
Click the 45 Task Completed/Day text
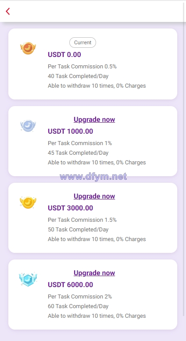pyautogui.click(x=78, y=153)
